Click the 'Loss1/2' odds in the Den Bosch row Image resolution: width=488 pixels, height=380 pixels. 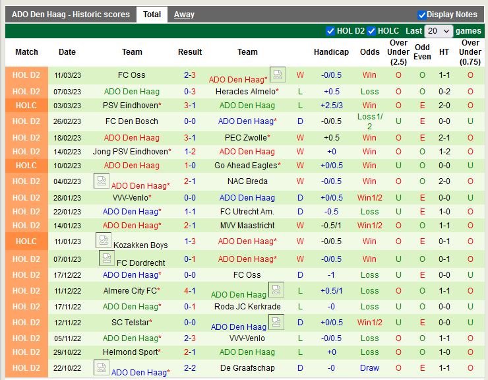[370, 121]
